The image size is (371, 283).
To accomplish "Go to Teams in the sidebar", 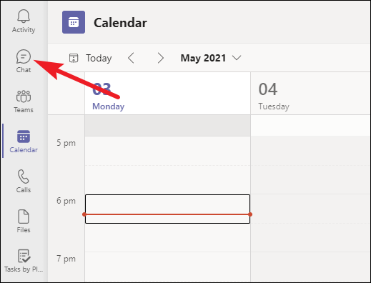I will point(24,101).
